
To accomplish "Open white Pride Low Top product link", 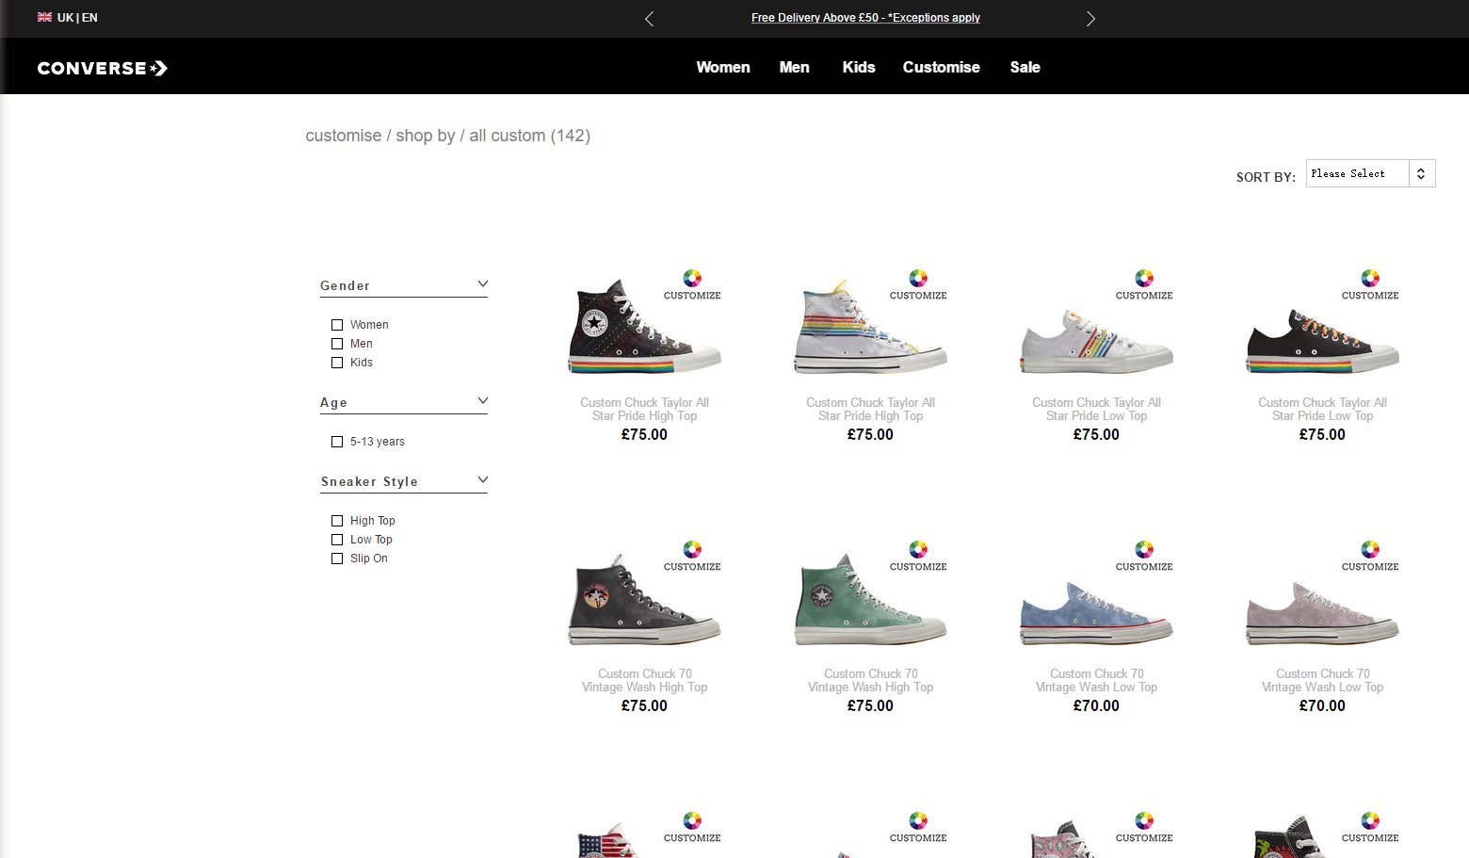I will pos(1096,409).
